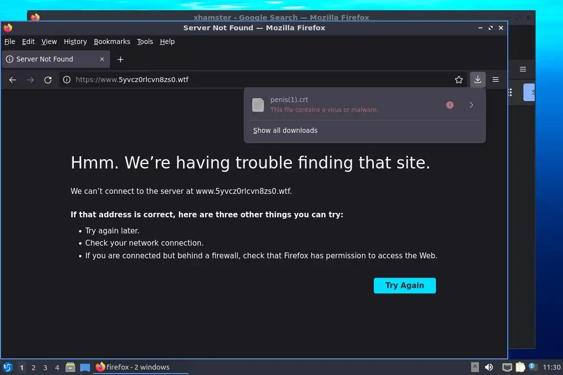Click the removable media tray icon
This screenshot has height=375, width=563.
tap(475, 368)
